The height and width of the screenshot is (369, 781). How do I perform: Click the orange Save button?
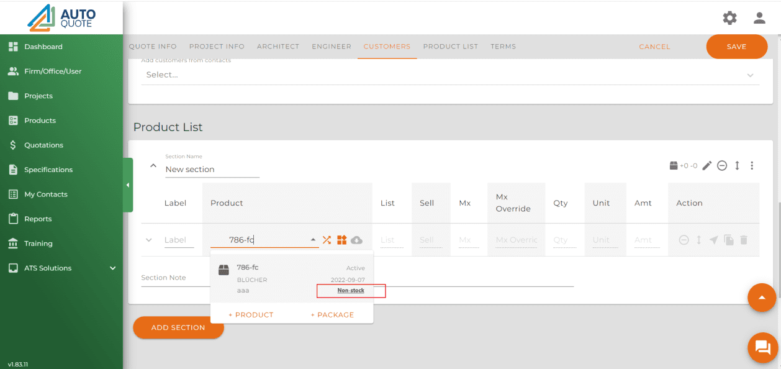[x=736, y=47]
